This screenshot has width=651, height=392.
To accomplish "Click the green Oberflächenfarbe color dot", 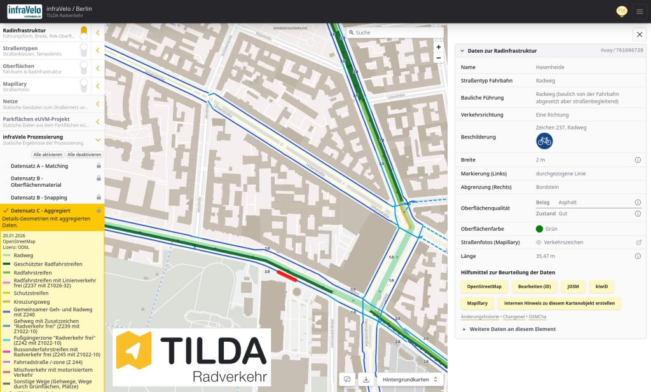I will (x=539, y=229).
